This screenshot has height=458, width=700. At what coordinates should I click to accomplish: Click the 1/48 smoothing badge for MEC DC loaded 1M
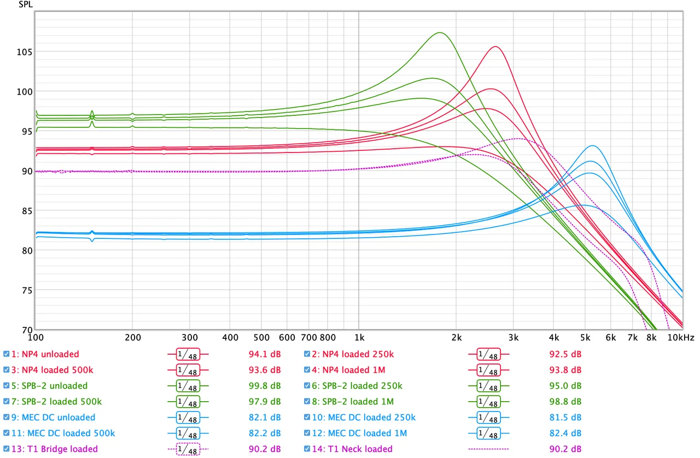click(x=489, y=433)
